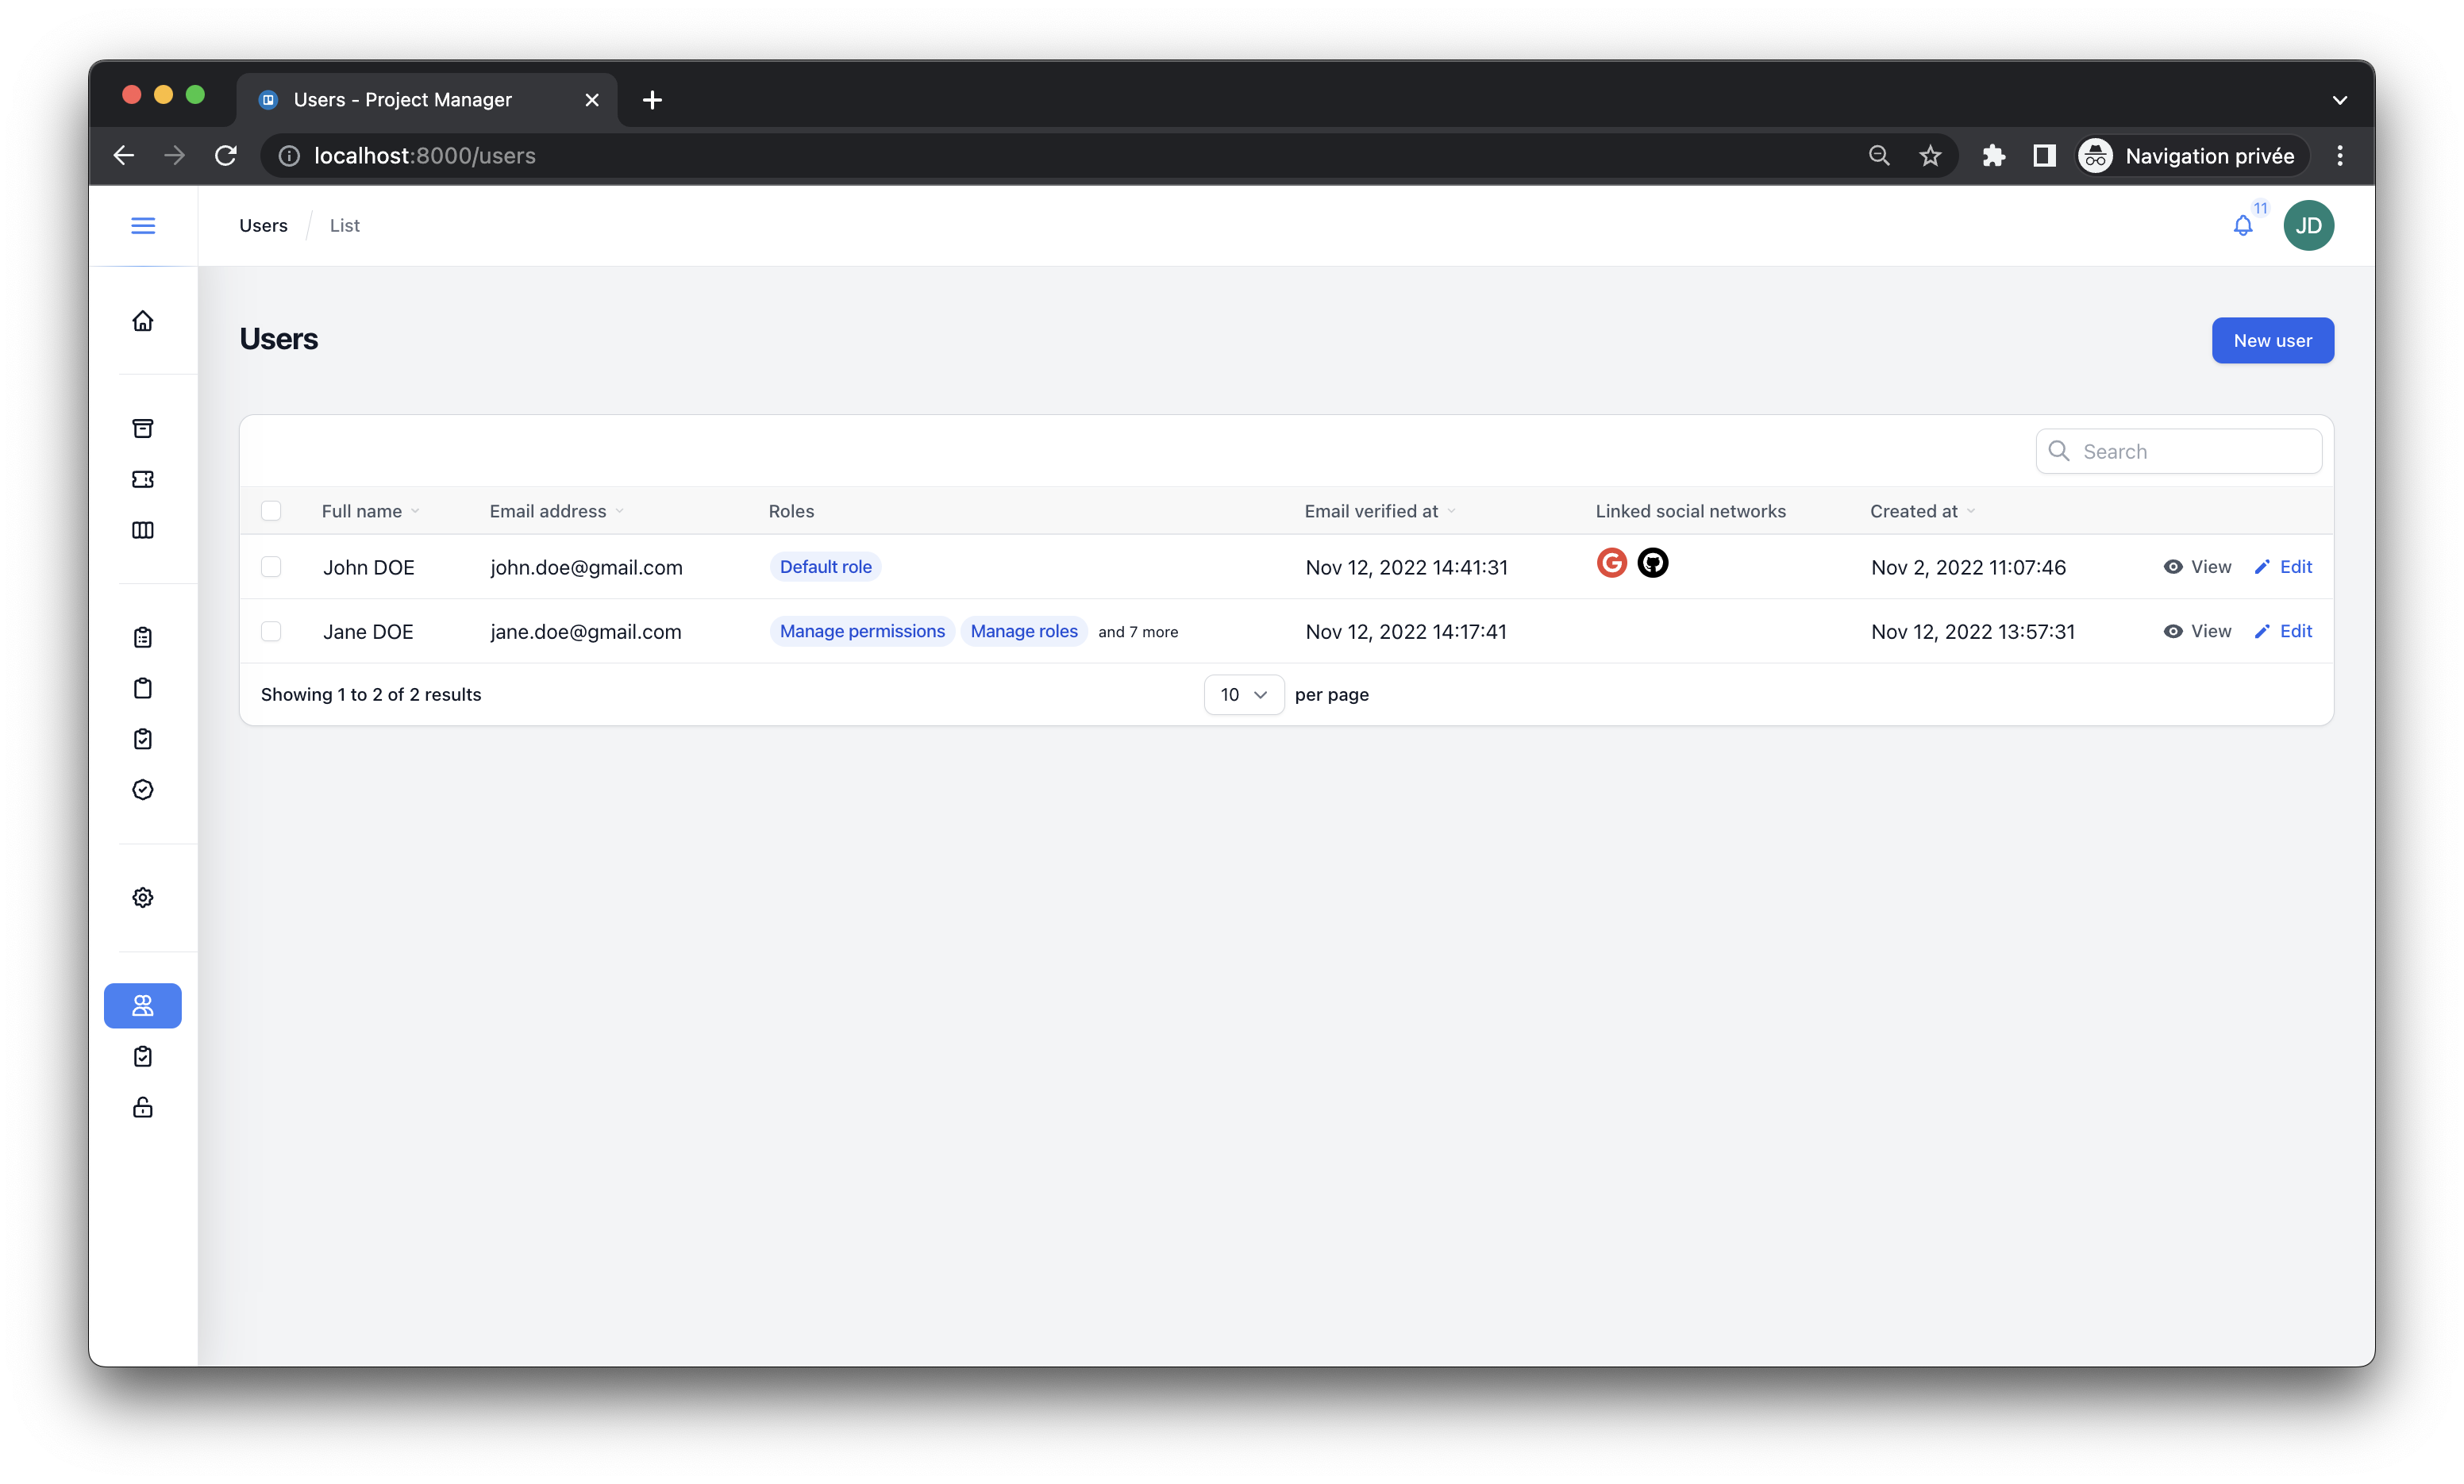Open the home dashboard icon in sidebar

coord(143,321)
